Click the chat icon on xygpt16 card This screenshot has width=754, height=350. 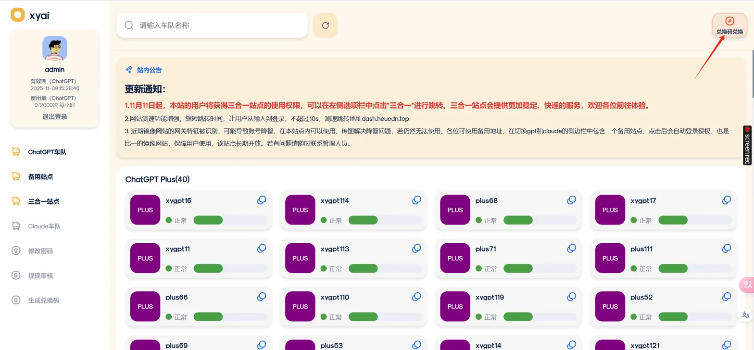pyautogui.click(x=262, y=200)
